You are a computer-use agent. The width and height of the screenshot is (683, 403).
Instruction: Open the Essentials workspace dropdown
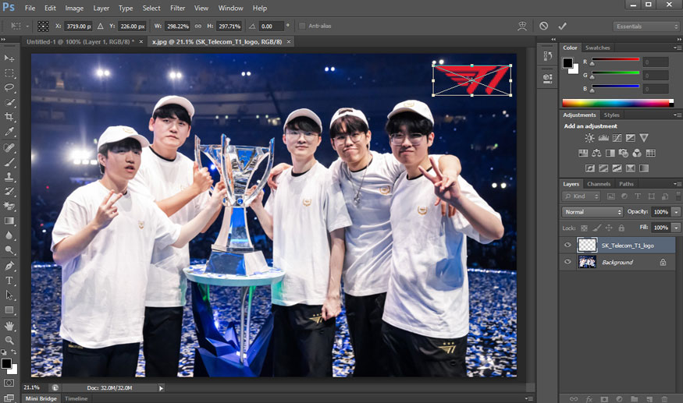[x=646, y=26]
